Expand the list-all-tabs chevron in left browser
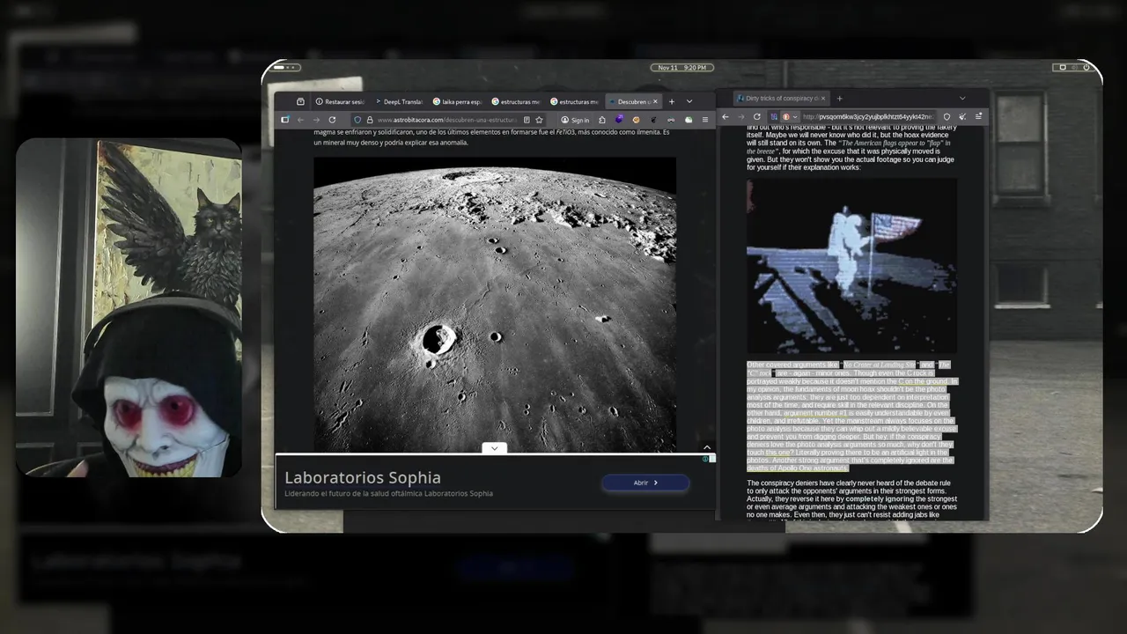The width and height of the screenshot is (1127, 634). click(x=689, y=101)
